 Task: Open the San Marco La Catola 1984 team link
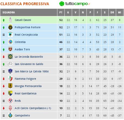(32, 71)
